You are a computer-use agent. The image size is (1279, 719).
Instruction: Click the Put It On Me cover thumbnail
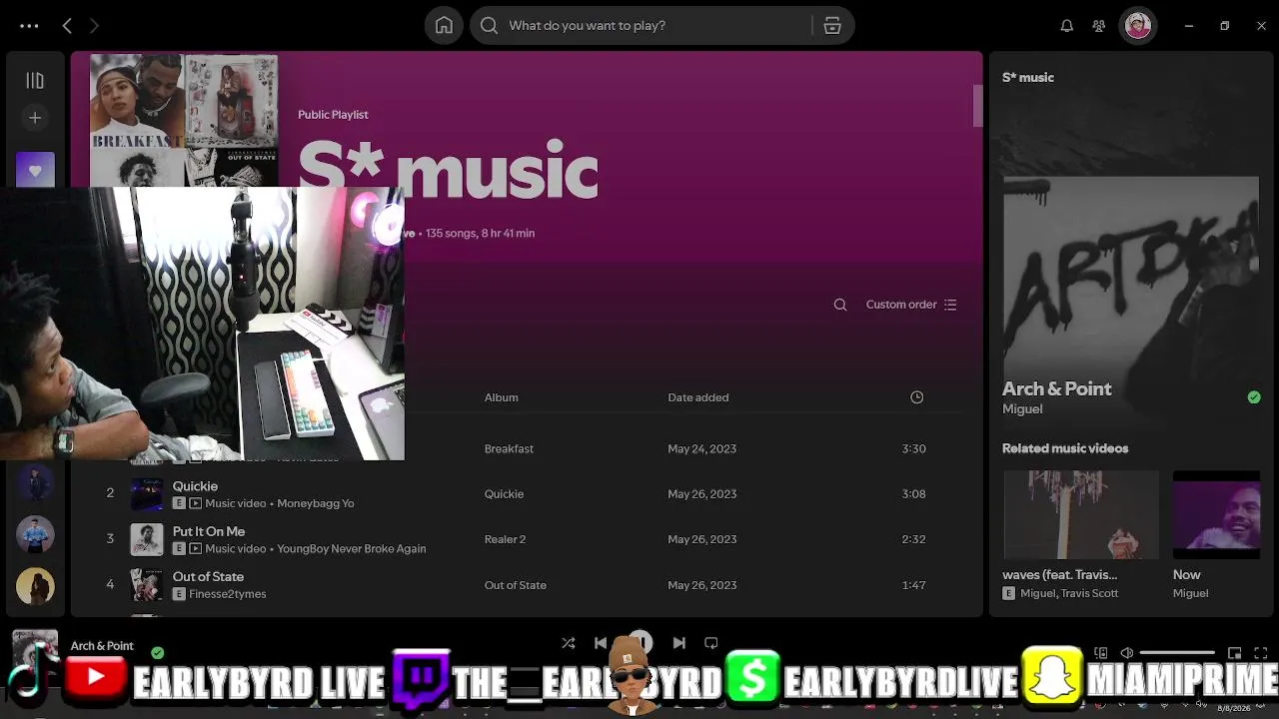[x=147, y=539]
